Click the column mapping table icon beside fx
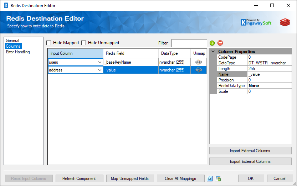 click(218, 179)
